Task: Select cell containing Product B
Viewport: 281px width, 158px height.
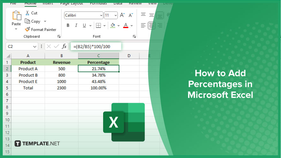Action: 28,75
